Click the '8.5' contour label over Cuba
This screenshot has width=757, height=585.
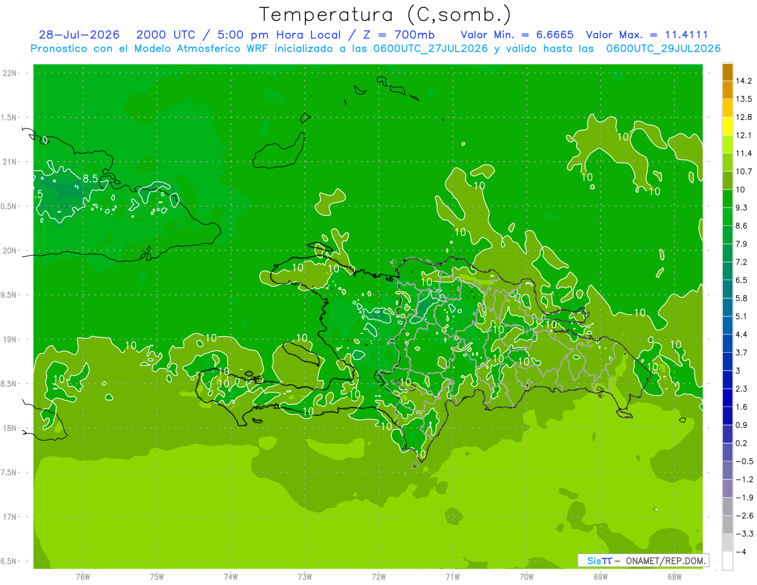(x=90, y=179)
